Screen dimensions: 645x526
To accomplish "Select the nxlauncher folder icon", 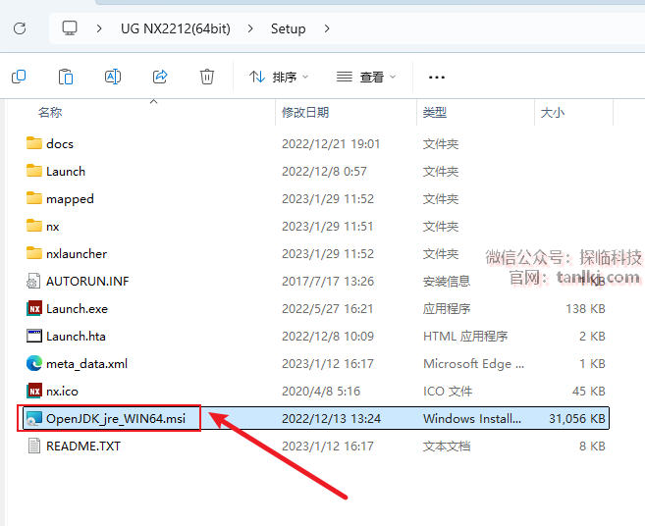I will 34,253.
